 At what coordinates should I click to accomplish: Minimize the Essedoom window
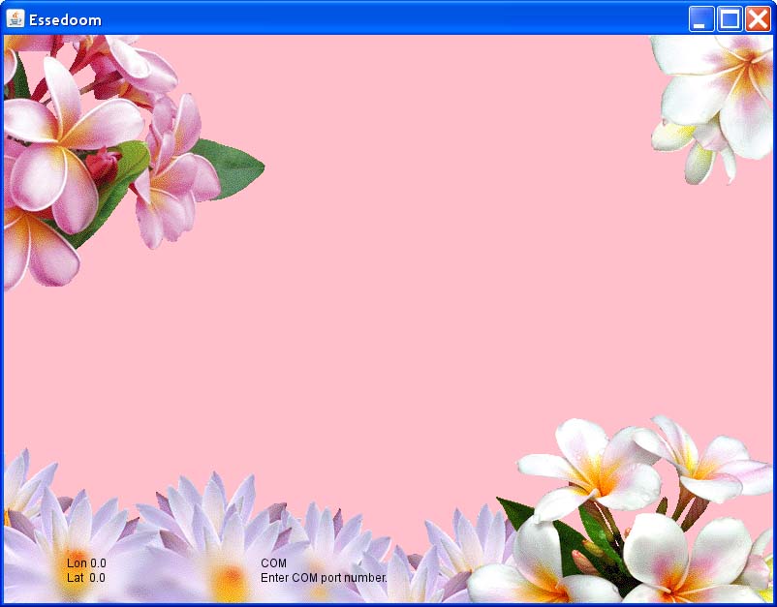701,19
